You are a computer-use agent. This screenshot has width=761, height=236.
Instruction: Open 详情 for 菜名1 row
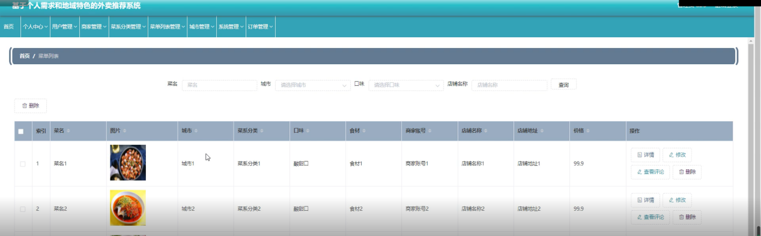646,155
